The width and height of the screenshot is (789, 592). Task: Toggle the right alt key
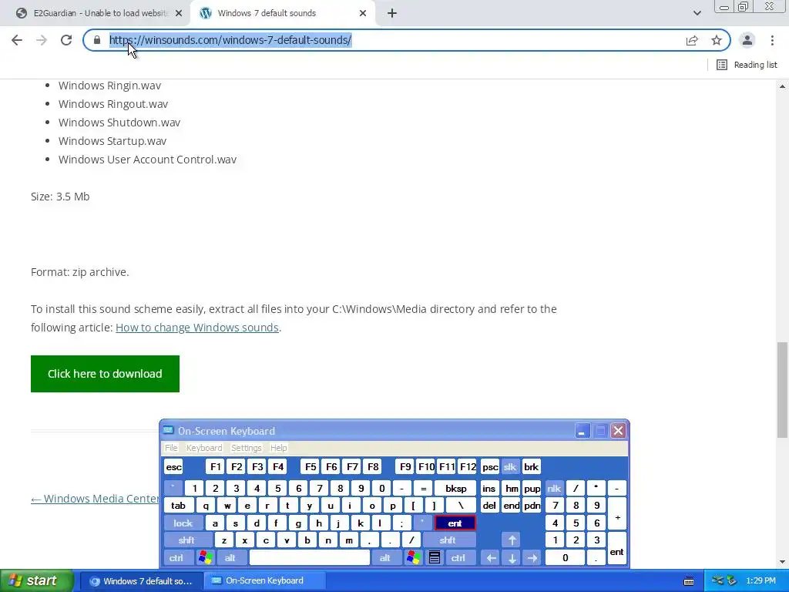(385, 558)
